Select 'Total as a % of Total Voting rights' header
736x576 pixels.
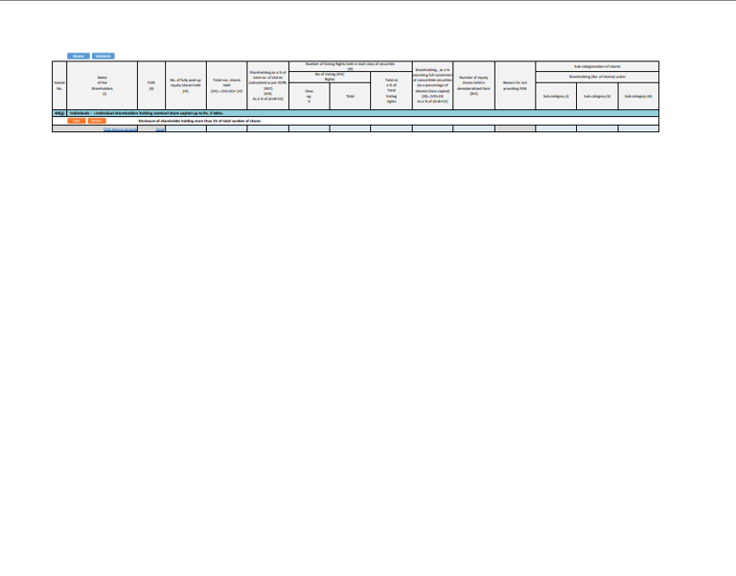pyautogui.click(x=391, y=91)
